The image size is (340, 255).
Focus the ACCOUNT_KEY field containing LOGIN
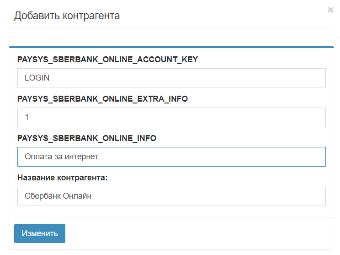point(171,78)
